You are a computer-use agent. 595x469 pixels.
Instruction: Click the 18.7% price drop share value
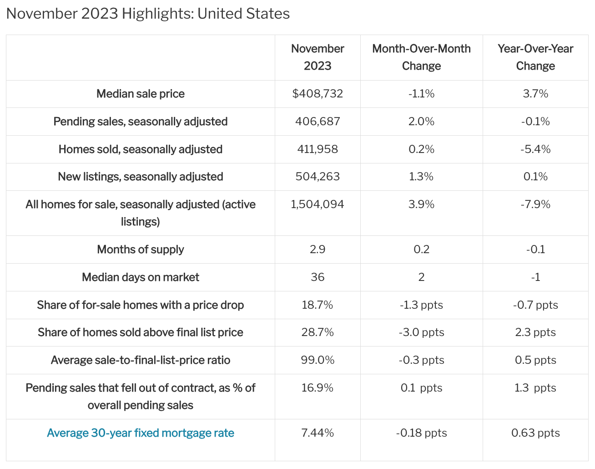coord(318,305)
